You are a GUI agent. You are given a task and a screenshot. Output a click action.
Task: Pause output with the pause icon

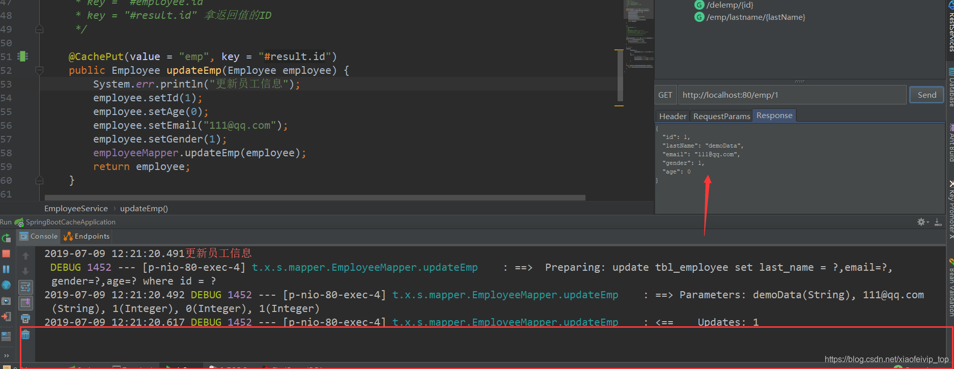tap(6, 269)
